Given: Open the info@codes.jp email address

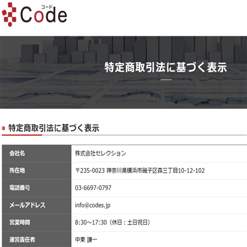Looking at the screenshot, I should point(93,206).
